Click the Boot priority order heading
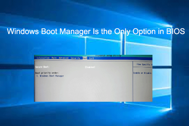Viewport: 189px width, 126px height. pyautogui.click(x=47, y=73)
